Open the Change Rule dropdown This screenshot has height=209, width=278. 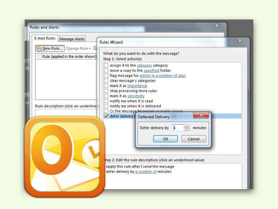tap(78, 48)
